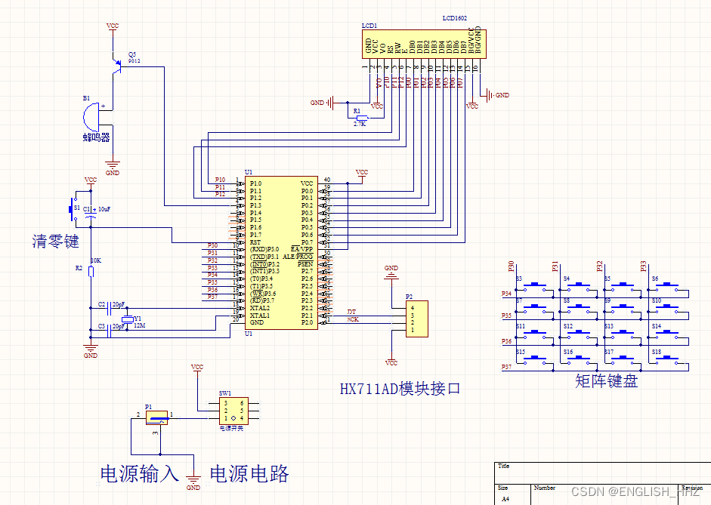Click the VCC power port above SW1
The width and height of the screenshot is (711, 505).
(197, 368)
